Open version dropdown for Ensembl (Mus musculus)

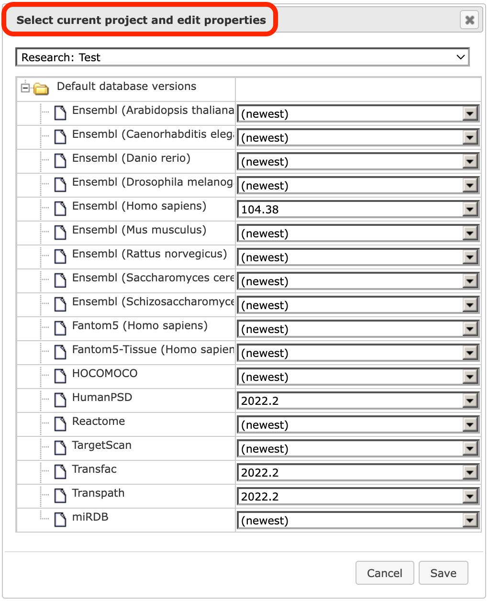(358, 233)
